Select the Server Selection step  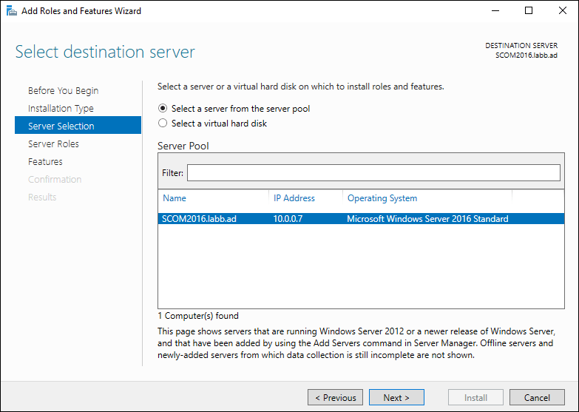click(78, 125)
